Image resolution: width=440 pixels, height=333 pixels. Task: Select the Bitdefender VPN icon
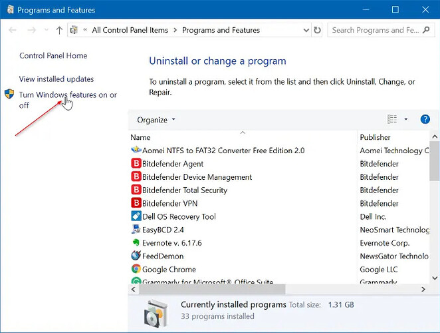pos(136,202)
